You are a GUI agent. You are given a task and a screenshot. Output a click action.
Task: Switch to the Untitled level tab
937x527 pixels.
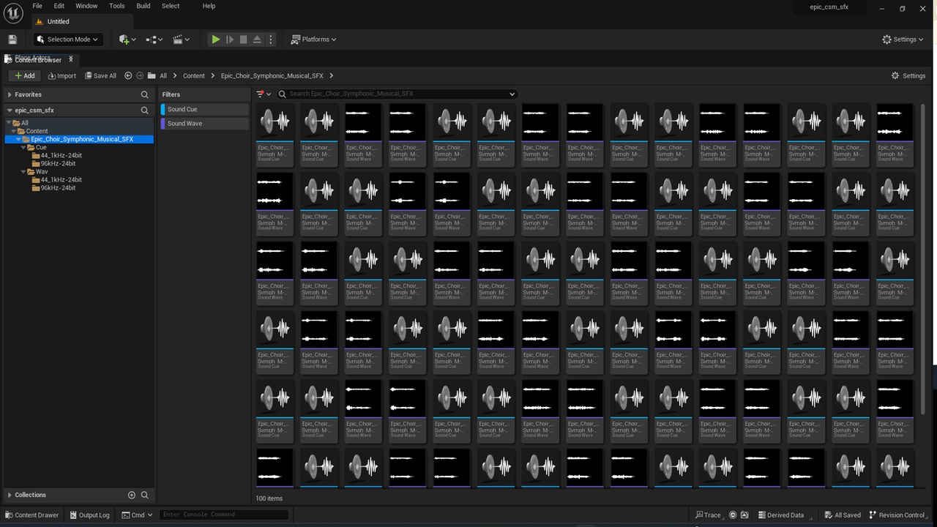(59, 22)
